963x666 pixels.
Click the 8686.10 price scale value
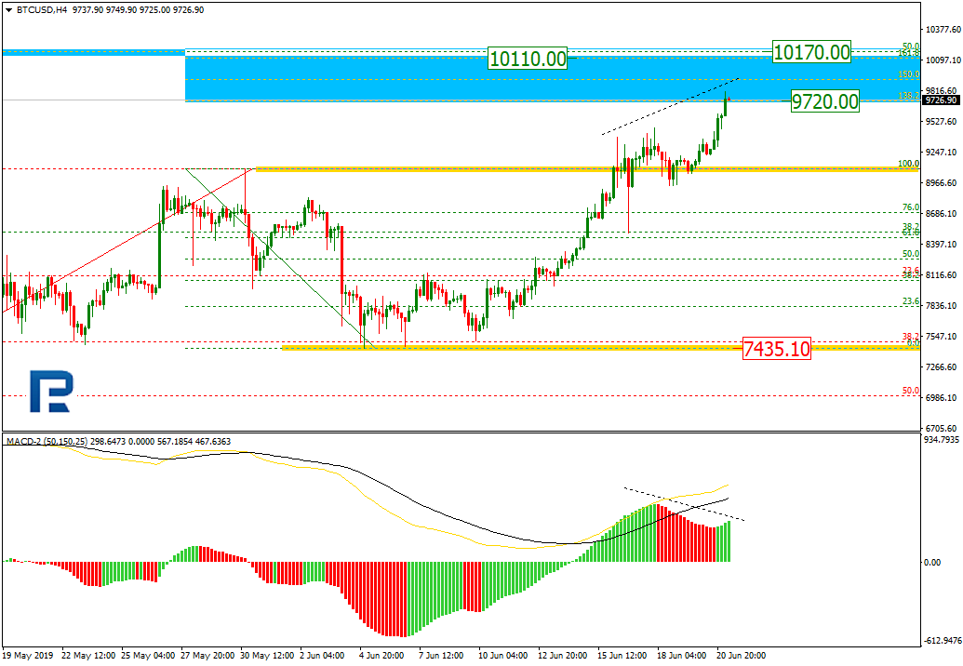pos(943,214)
